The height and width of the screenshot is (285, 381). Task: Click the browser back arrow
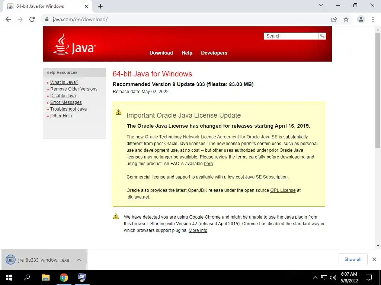8,19
